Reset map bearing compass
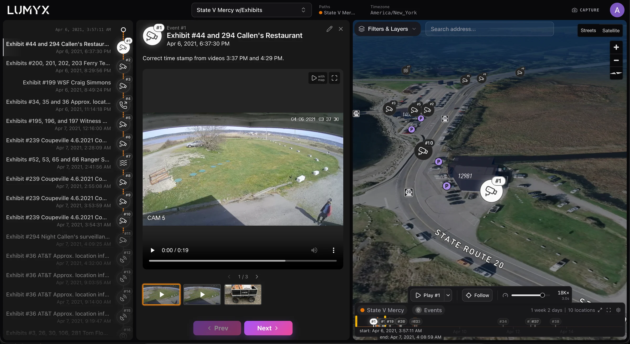630x344 pixels. click(x=616, y=73)
